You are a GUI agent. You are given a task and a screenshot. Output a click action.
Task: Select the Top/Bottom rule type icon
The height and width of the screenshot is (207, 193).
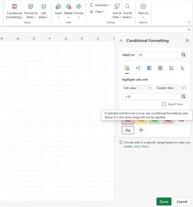coord(138,68)
